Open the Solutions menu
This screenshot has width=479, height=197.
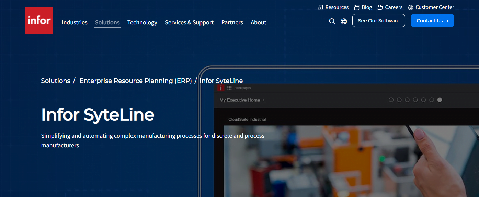[107, 22]
